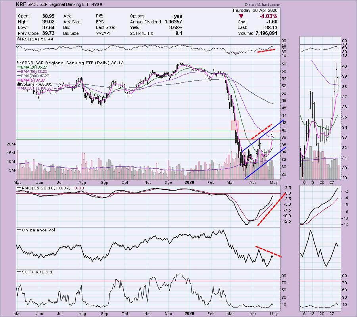The height and width of the screenshot is (317, 357).
Task: Click the P/E field label
Action: [99, 16]
